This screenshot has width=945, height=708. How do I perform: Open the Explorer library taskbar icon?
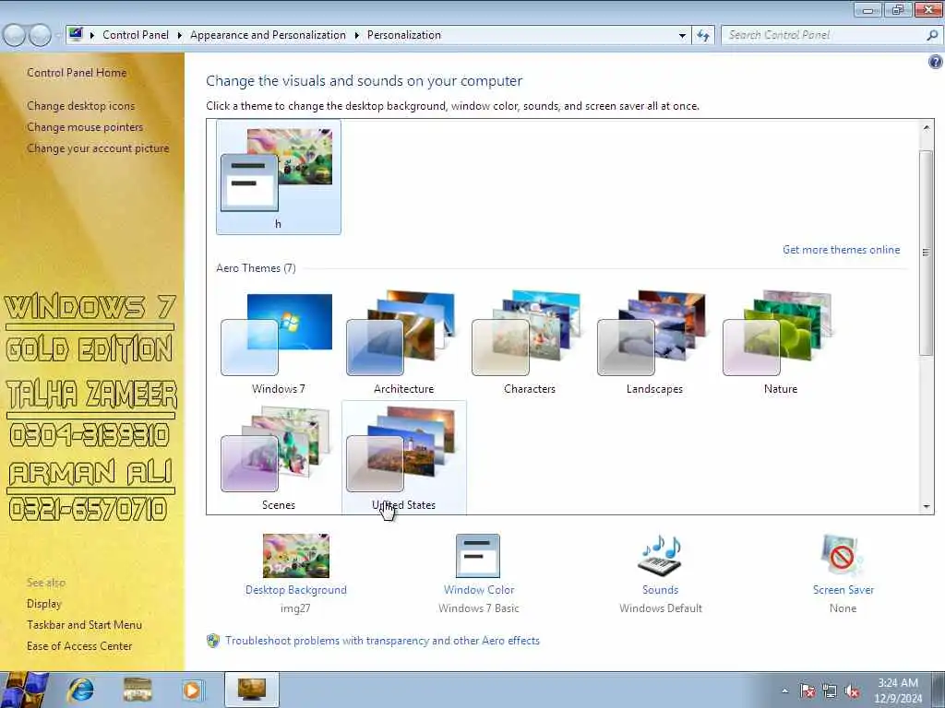tap(137, 690)
